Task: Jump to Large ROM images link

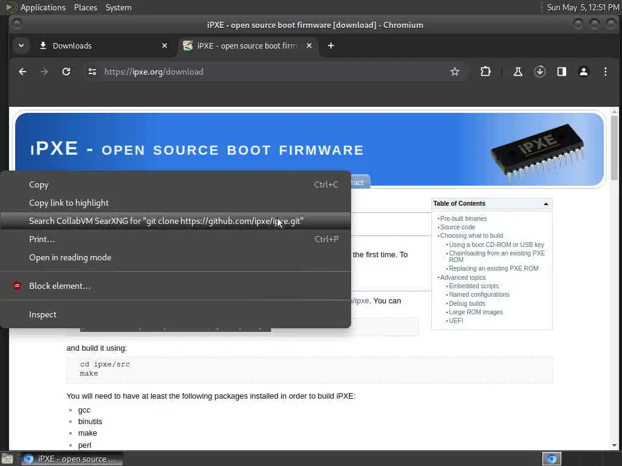Action: 476,312
